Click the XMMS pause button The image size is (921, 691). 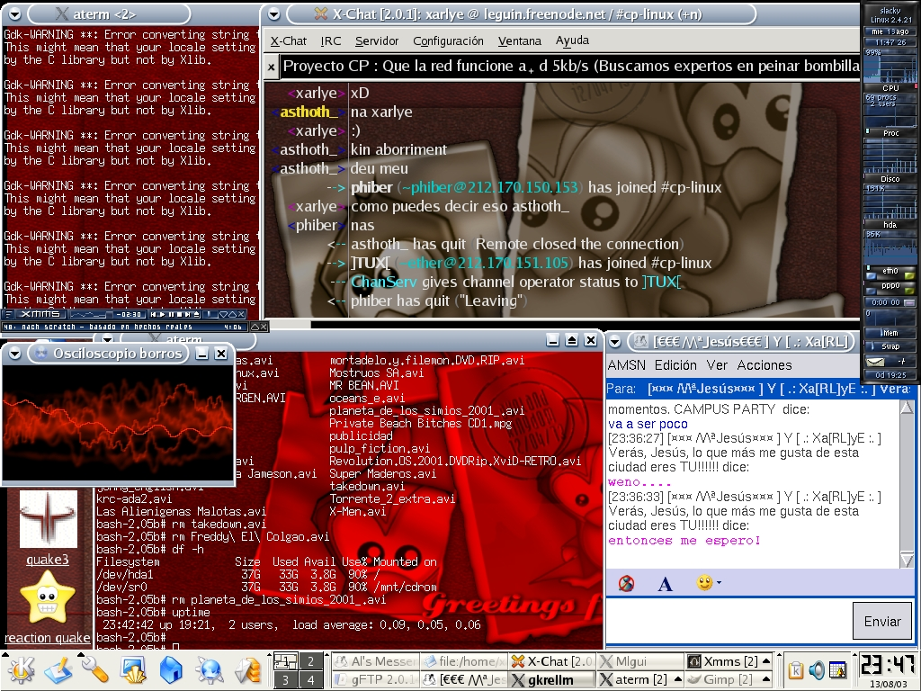[171, 314]
